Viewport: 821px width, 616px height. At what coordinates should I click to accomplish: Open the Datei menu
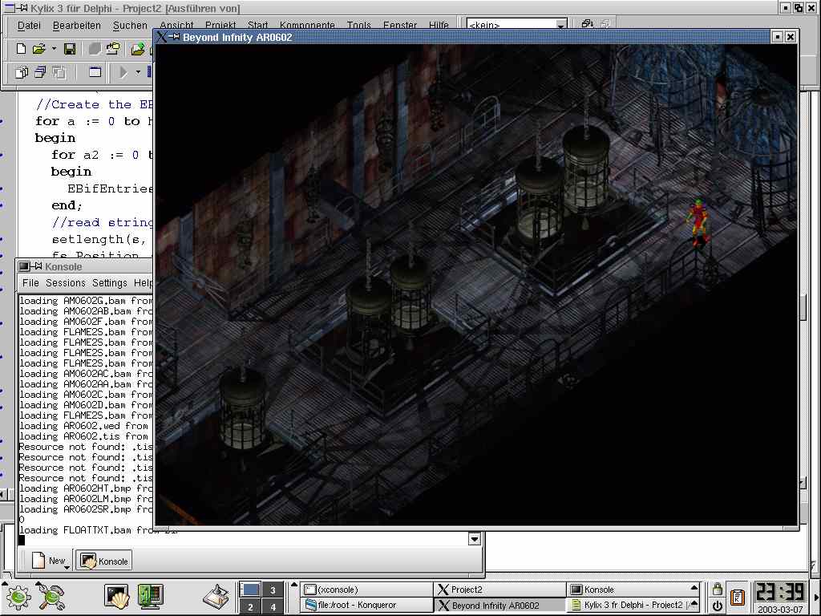click(x=29, y=25)
